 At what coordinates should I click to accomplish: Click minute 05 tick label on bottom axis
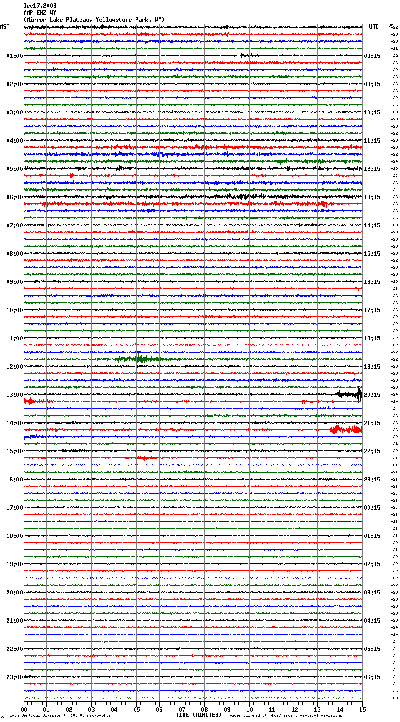tap(136, 709)
